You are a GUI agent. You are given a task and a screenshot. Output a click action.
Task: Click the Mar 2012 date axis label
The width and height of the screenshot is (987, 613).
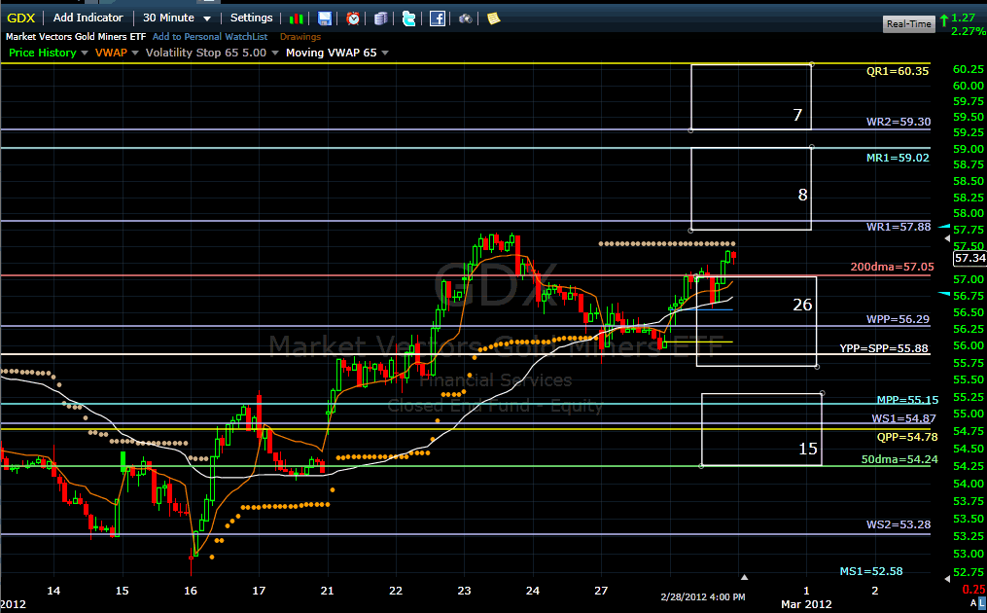pyautogui.click(x=806, y=604)
